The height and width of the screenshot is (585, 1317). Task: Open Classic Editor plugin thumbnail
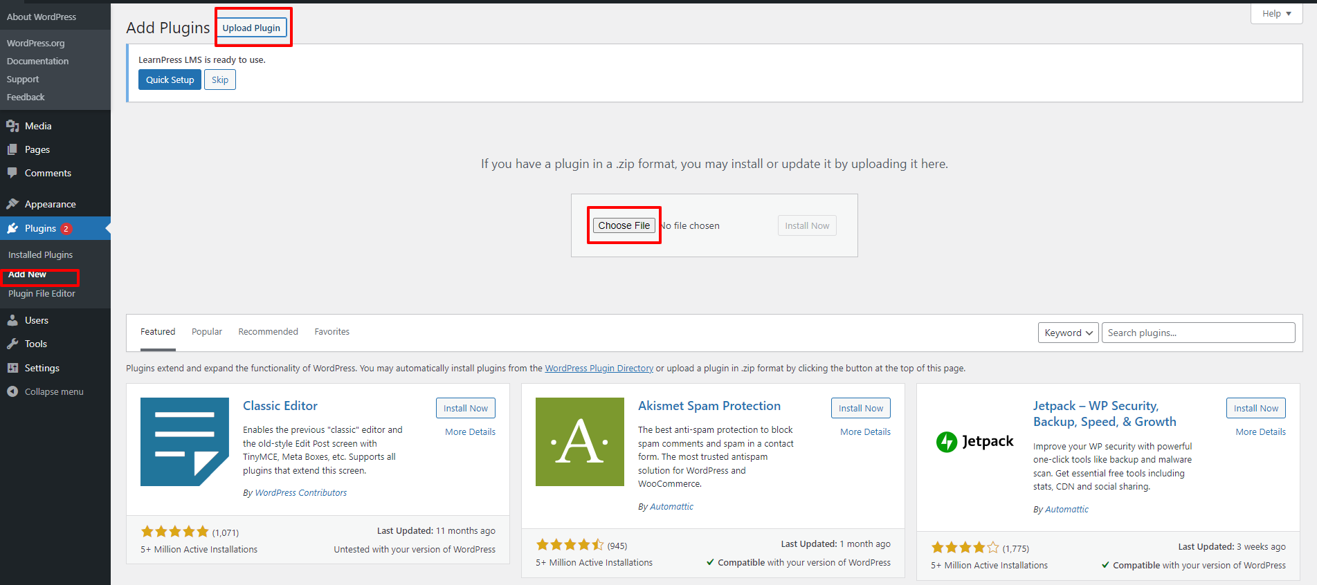[x=185, y=442]
